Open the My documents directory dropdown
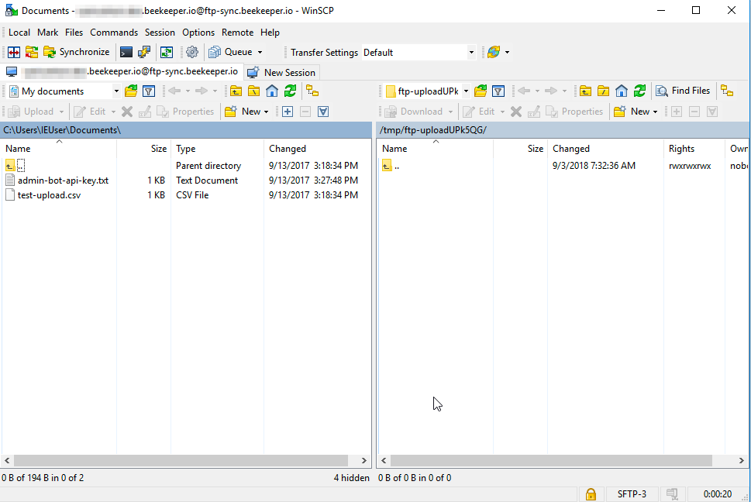Screen dimensions: 751x502 tap(115, 91)
